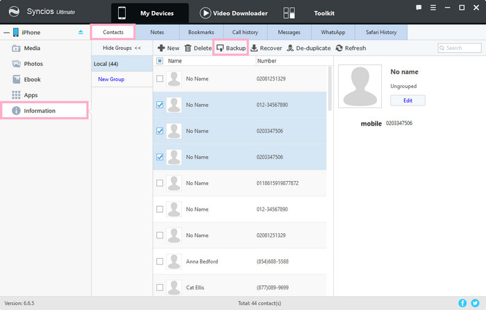Hide Groups panel

(x=121, y=48)
